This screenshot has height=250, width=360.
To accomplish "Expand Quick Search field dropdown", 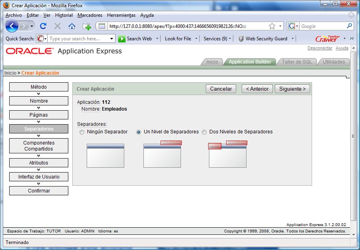I will tap(111, 39).
